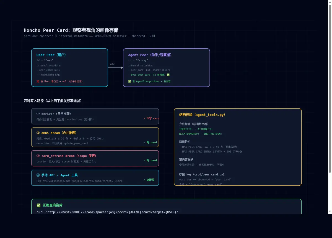Click the '② omni dream (合并推理)' heading

pos(56,133)
